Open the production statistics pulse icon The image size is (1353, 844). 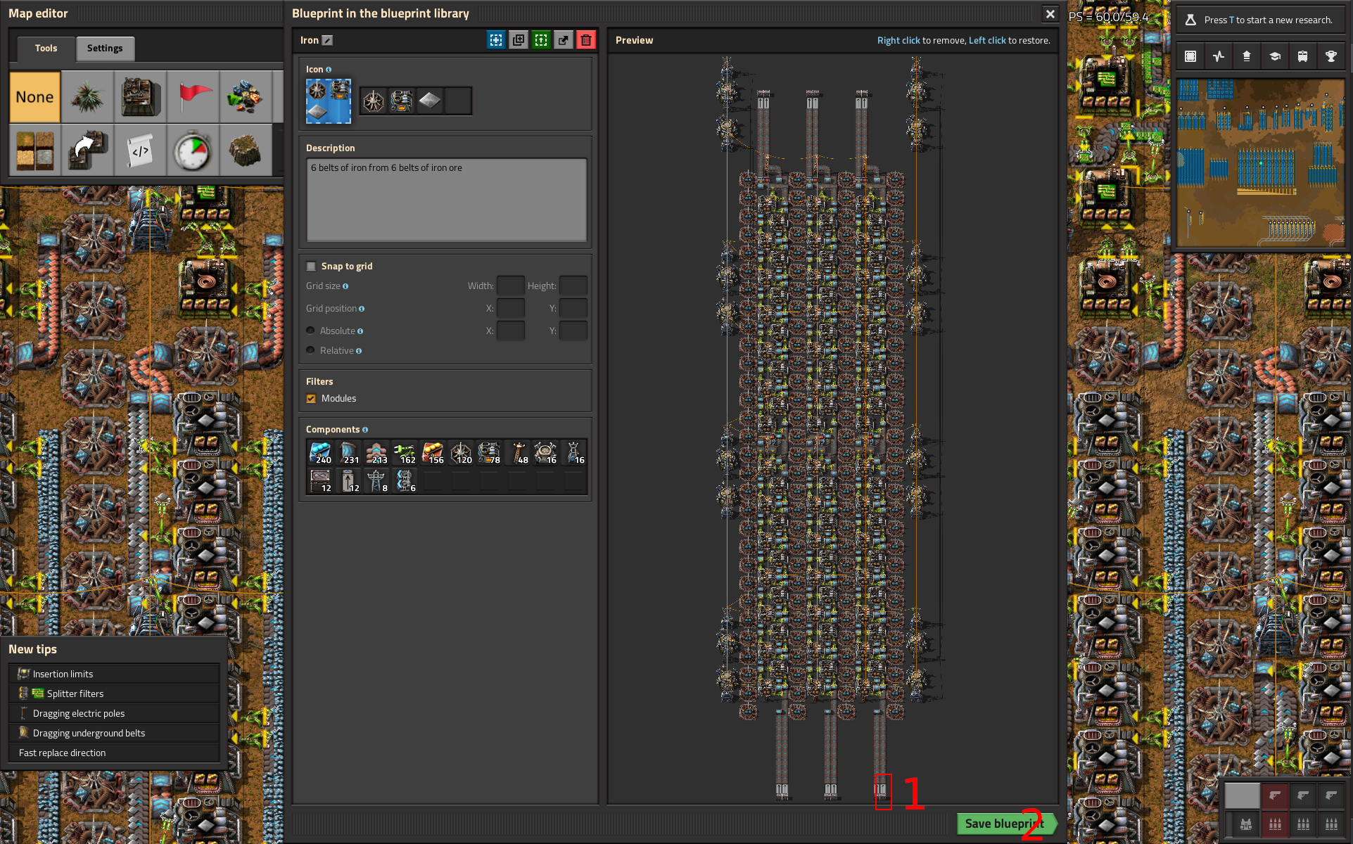(1219, 56)
